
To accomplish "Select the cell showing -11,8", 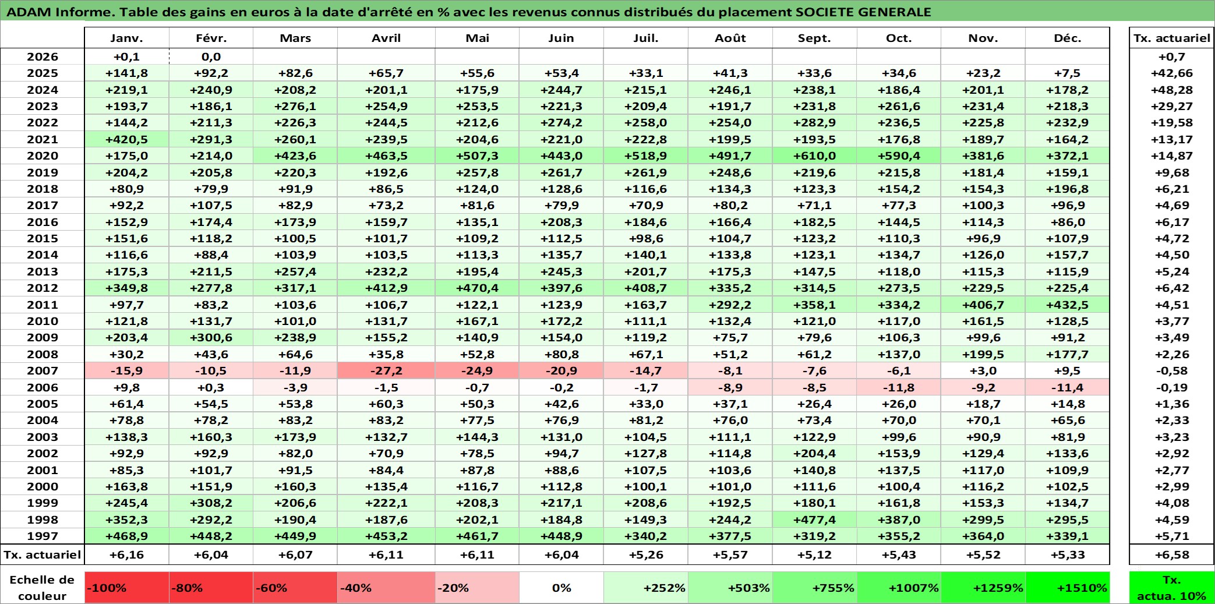I will click(899, 387).
